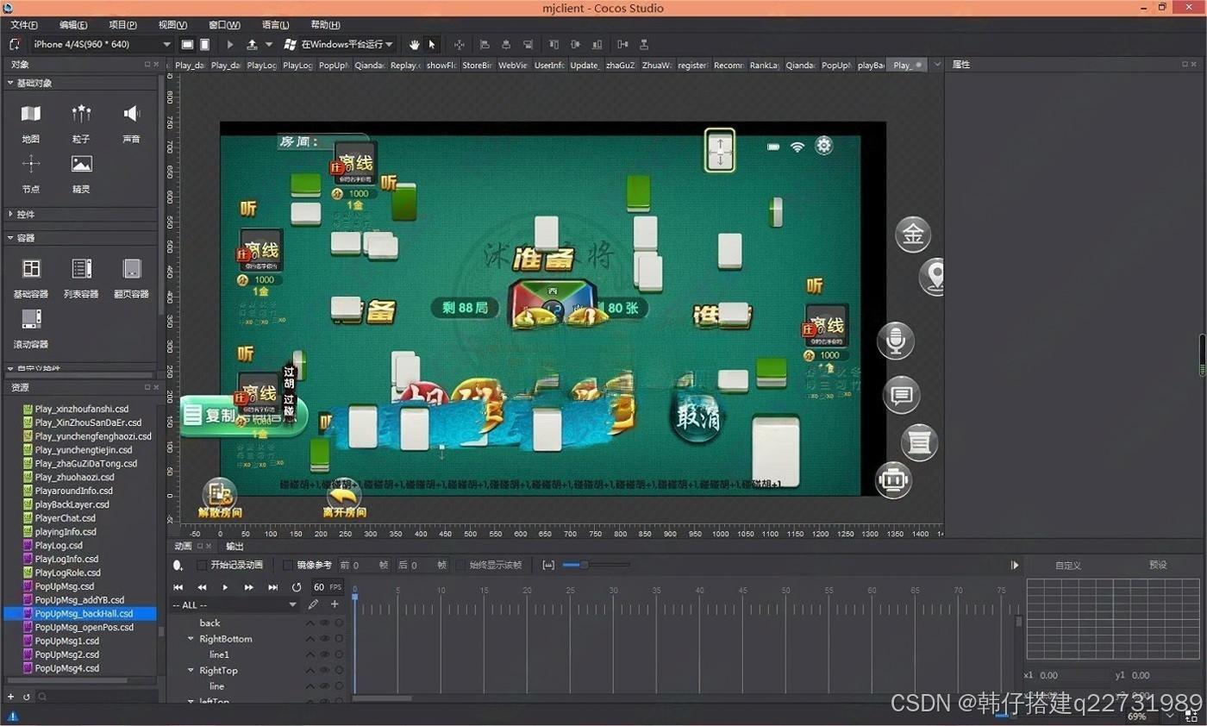Click the microphone button on canvas
The width and height of the screenshot is (1207, 726).
point(896,341)
